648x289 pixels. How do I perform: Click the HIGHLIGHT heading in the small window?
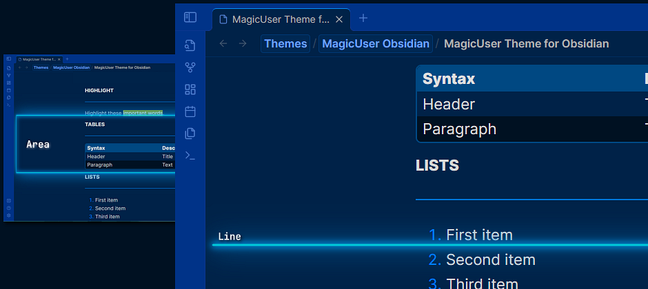pyautogui.click(x=99, y=90)
